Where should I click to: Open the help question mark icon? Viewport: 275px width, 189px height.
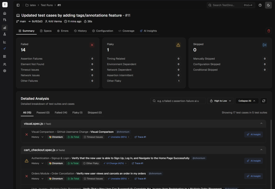pyautogui.click(x=260, y=5)
